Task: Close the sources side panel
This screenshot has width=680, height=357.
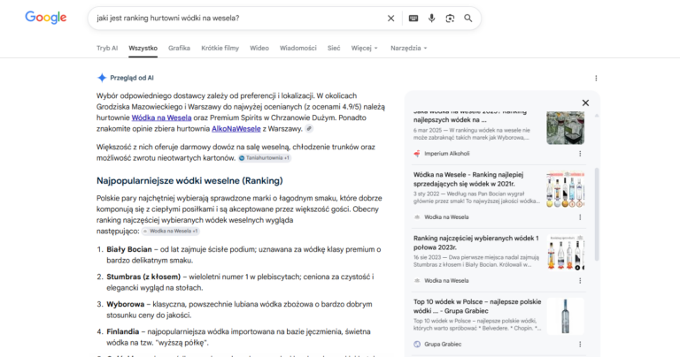Action: click(x=585, y=103)
